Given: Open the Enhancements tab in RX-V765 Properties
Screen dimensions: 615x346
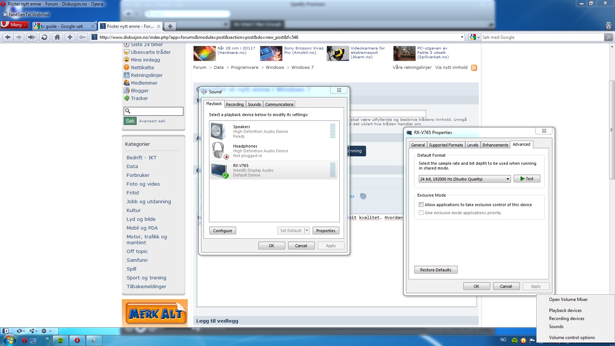Looking at the screenshot, I should (x=495, y=145).
